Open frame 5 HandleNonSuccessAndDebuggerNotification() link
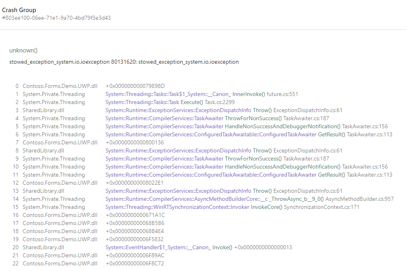Viewport: 407px width, 271px height. (x=247, y=126)
